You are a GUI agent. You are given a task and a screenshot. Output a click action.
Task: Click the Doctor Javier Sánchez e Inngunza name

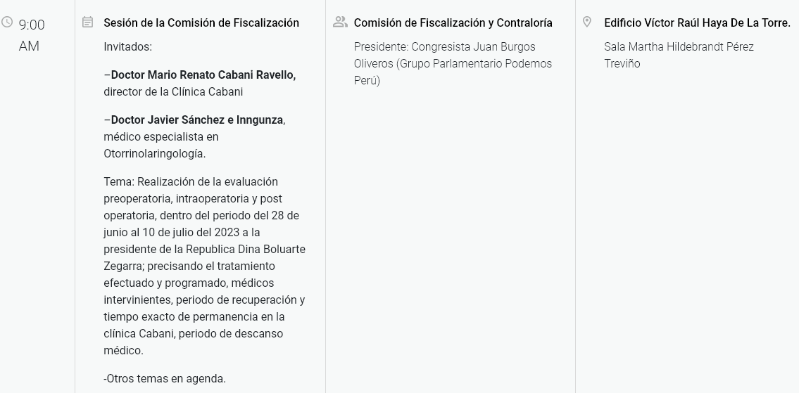click(196, 120)
